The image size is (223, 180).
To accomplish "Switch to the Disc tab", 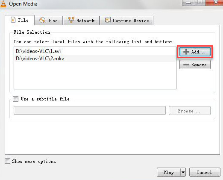I will tap(49, 21).
